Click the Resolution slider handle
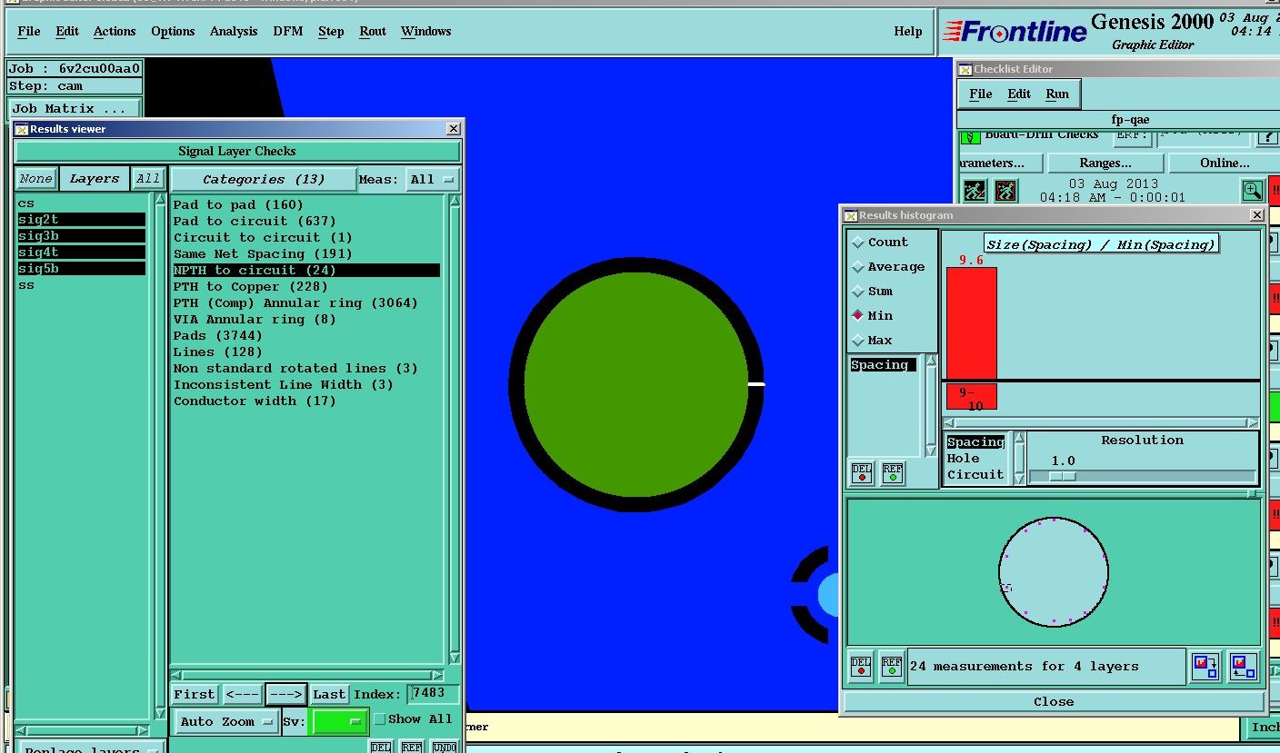The image size is (1280, 753). [1062, 477]
